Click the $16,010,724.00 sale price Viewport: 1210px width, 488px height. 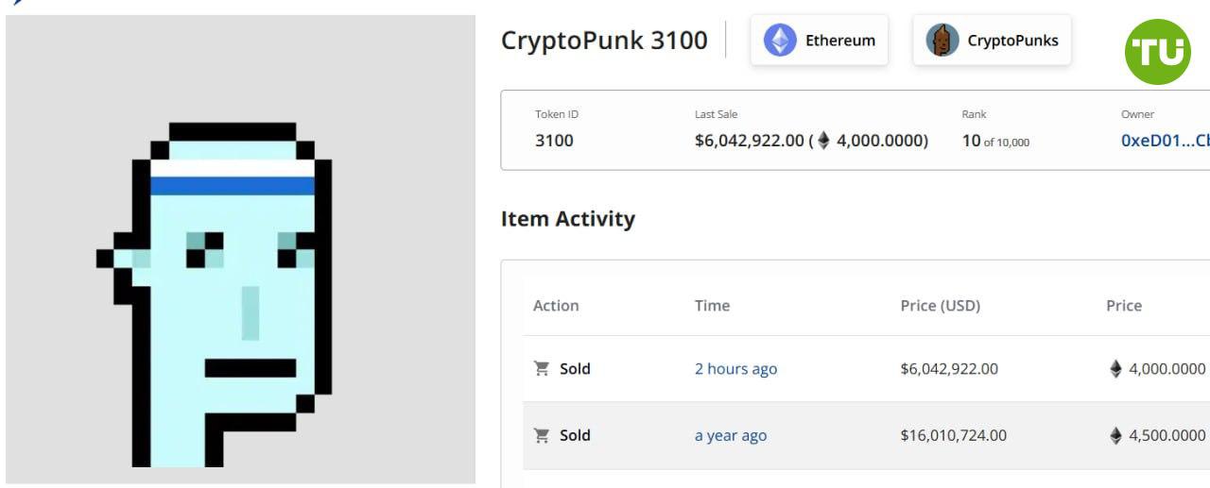(x=954, y=436)
